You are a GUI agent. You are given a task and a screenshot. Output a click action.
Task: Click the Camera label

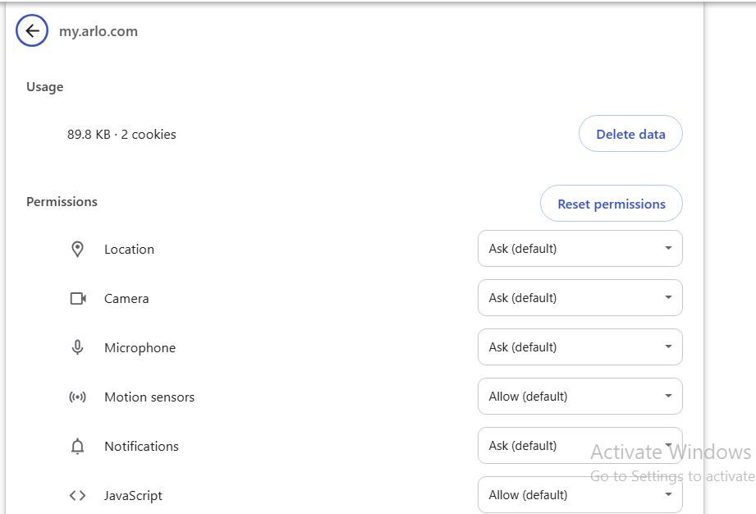tap(126, 299)
